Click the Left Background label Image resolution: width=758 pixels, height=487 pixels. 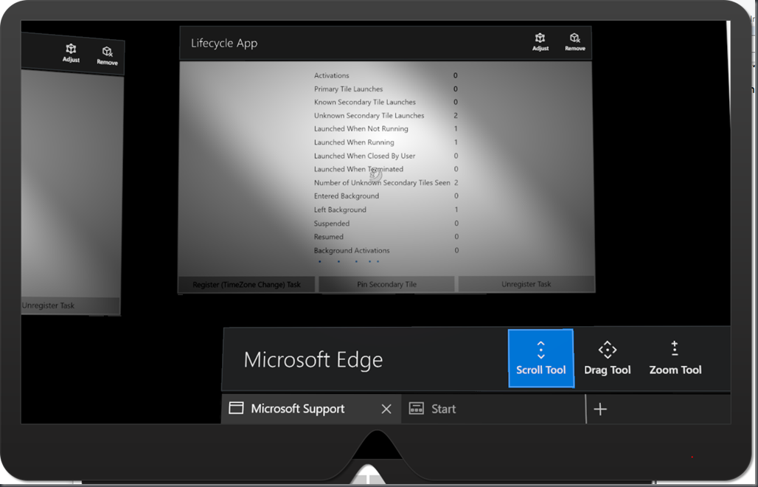click(341, 210)
